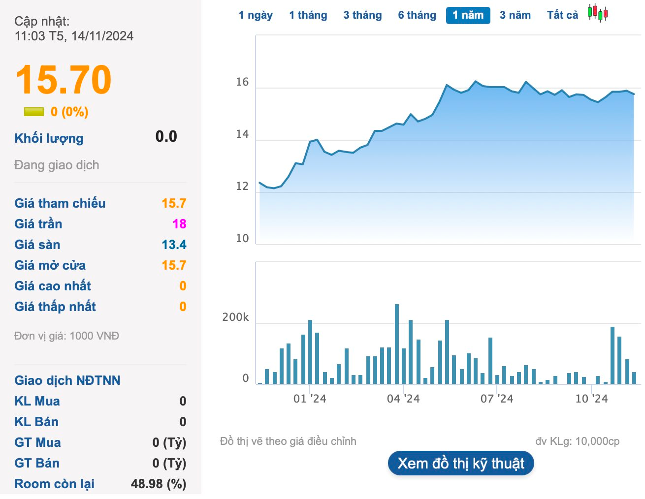Image resolution: width=645 pixels, height=499 pixels.
Task: Click the '01 '24' x-axis marker
Action: (x=310, y=399)
